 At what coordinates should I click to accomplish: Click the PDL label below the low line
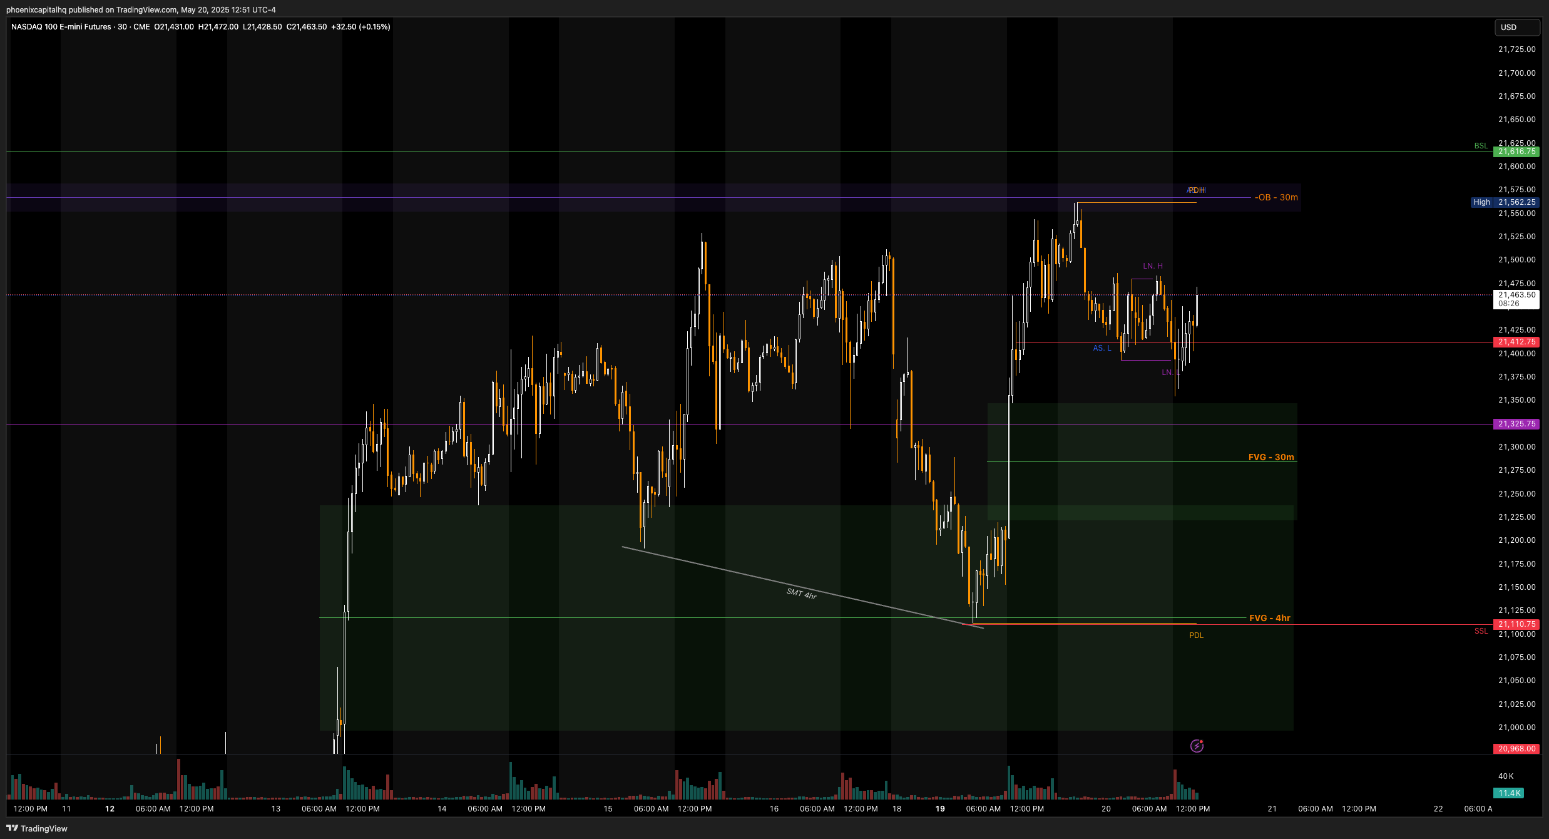click(1196, 636)
